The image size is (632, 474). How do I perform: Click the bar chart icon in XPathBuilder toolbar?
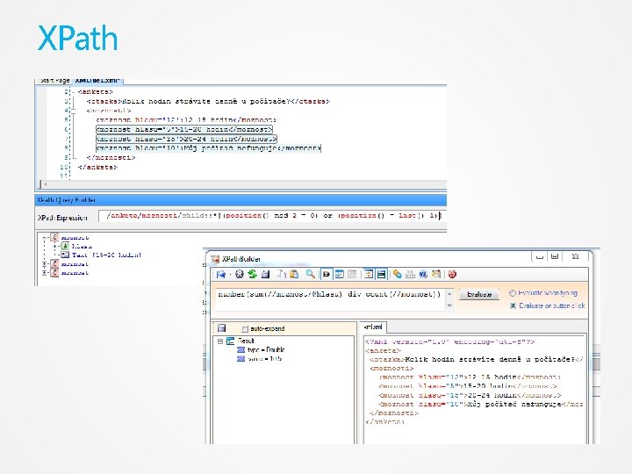pos(410,275)
